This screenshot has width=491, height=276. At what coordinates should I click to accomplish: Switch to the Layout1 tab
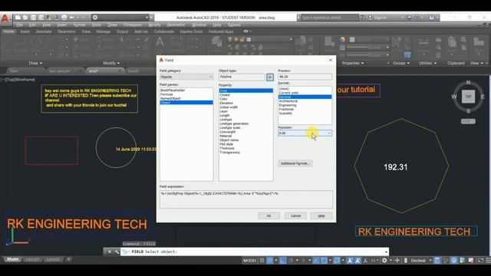coord(32,259)
